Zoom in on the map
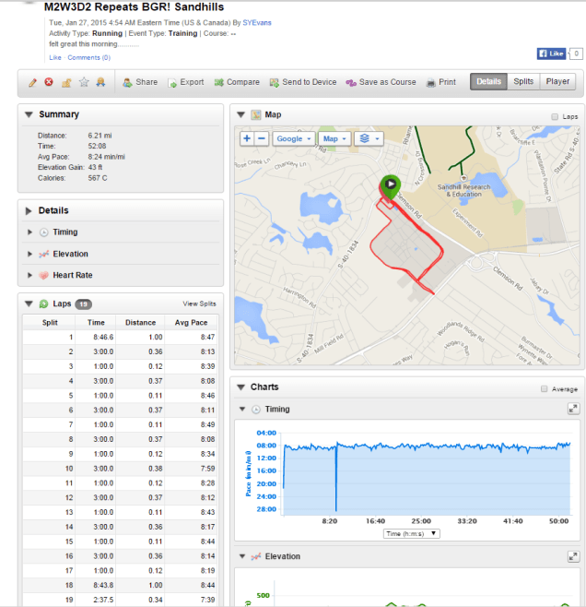586x607 pixels. 247,138
